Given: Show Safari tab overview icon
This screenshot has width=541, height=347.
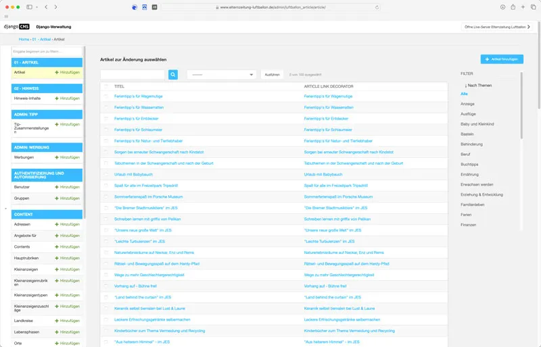Looking at the screenshot, I should [533, 7].
